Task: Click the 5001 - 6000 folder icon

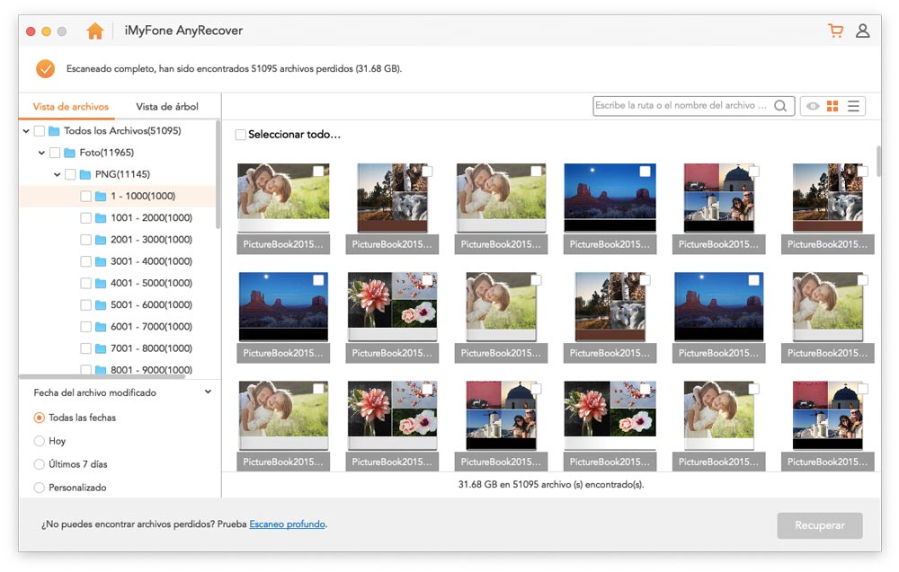Action: [x=101, y=305]
